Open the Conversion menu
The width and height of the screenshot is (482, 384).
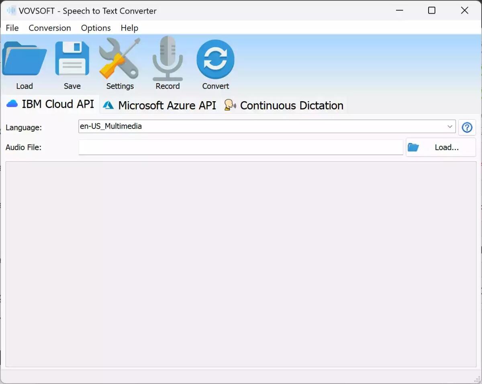(49, 28)
